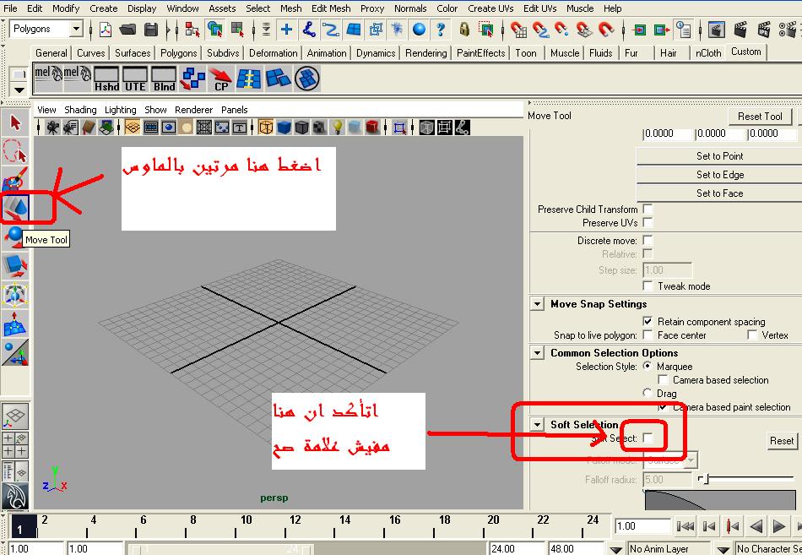Enable Snap to curves magnet icon
The image size is (802, 555).
pos(540,30)
